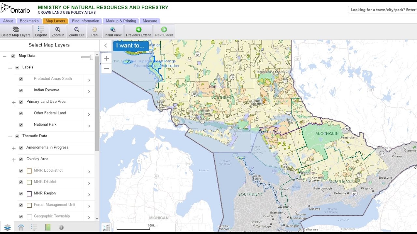Expand Primary Land Use Area node
Image resolution: width=417 pixels, height=234 pixels.
(14, 102)
